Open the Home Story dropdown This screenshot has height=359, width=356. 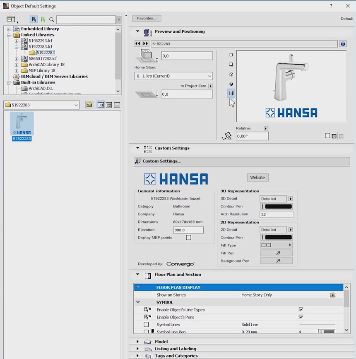(x=173, y=76)
